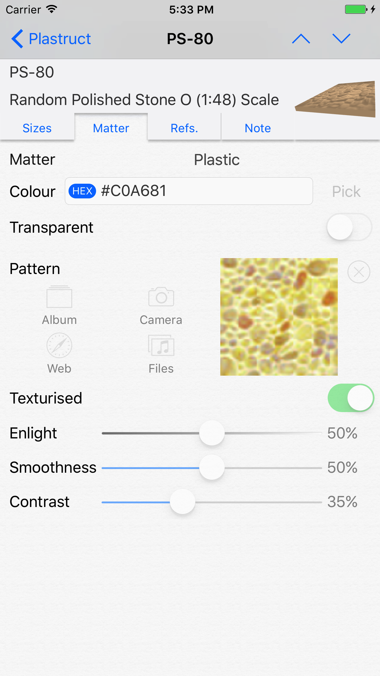Remove the pattern with the X icon

point(359,272)
